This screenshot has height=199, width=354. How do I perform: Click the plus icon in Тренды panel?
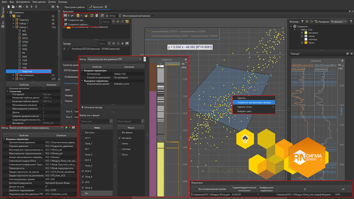pos(123,43)
